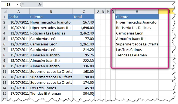This screenshot has height=104, width=178.
Task: Click Supermercados La Oferta in row 12
Action: coord(51,77)
